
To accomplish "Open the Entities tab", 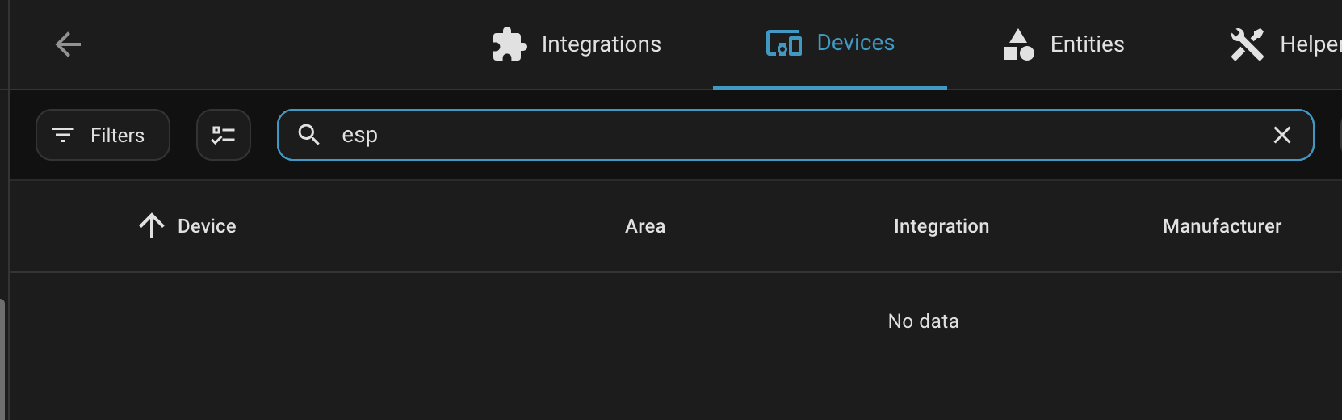I will [x=1087, y=44].
